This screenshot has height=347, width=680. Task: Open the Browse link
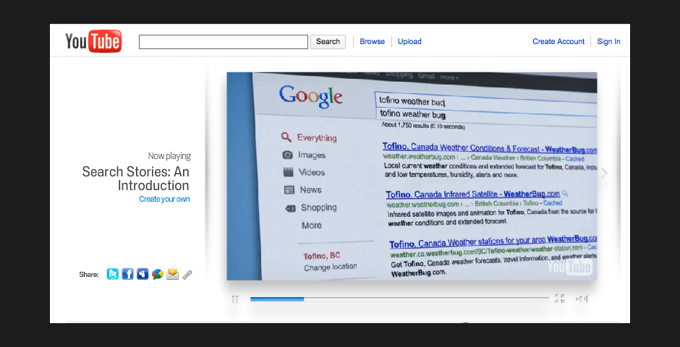[372, 42]
